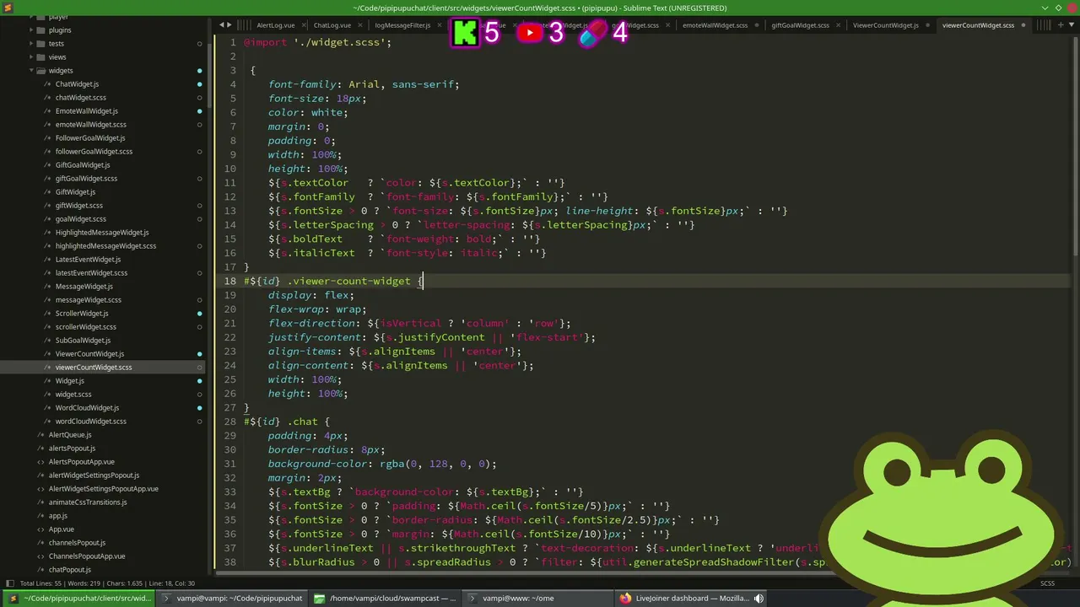Click the file icon beside GiftWidget.js

[47, 192]
